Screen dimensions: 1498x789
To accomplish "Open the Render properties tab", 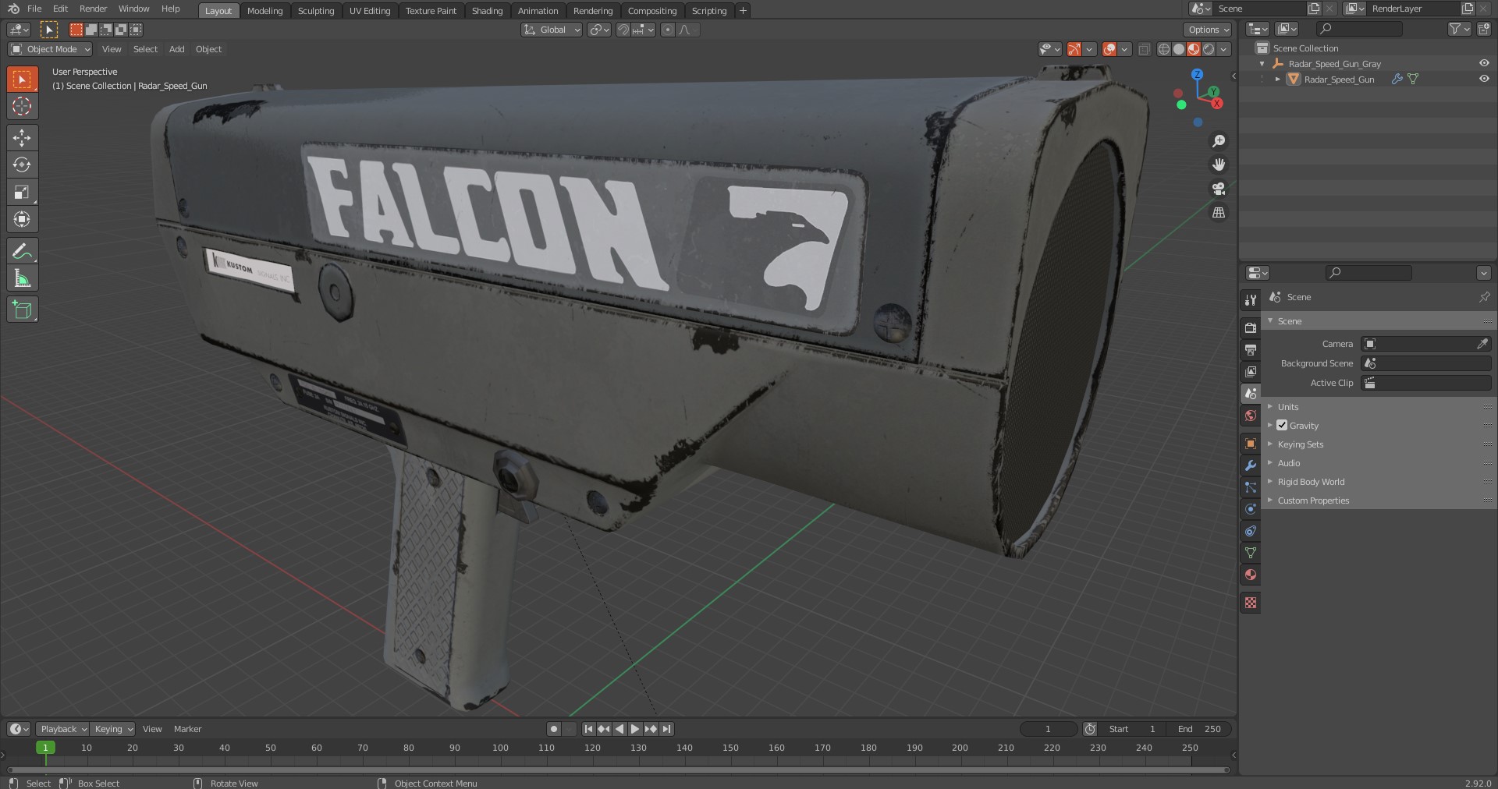I will [x=1251, y=328].
